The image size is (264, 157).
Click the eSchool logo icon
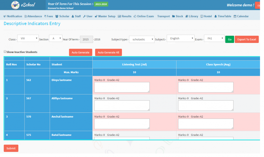pyautogui.click(x=15, y=5)
